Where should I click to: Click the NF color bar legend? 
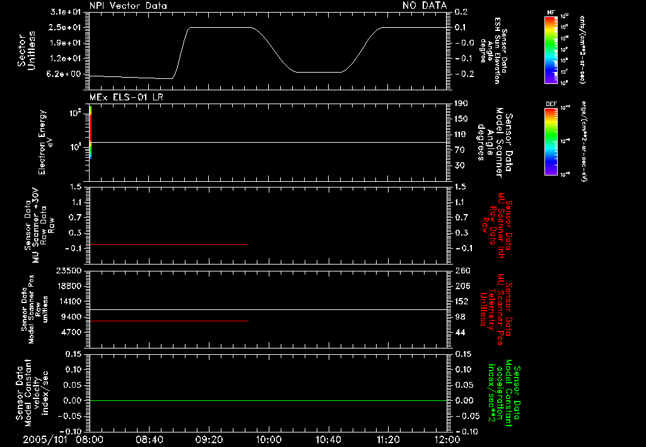[x=551, y=50]
